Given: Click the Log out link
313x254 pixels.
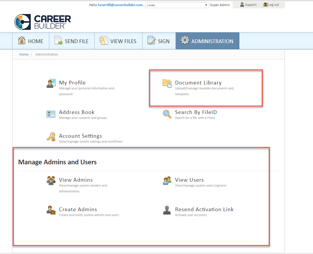Looking at the screenshot, I should (274, 5).
